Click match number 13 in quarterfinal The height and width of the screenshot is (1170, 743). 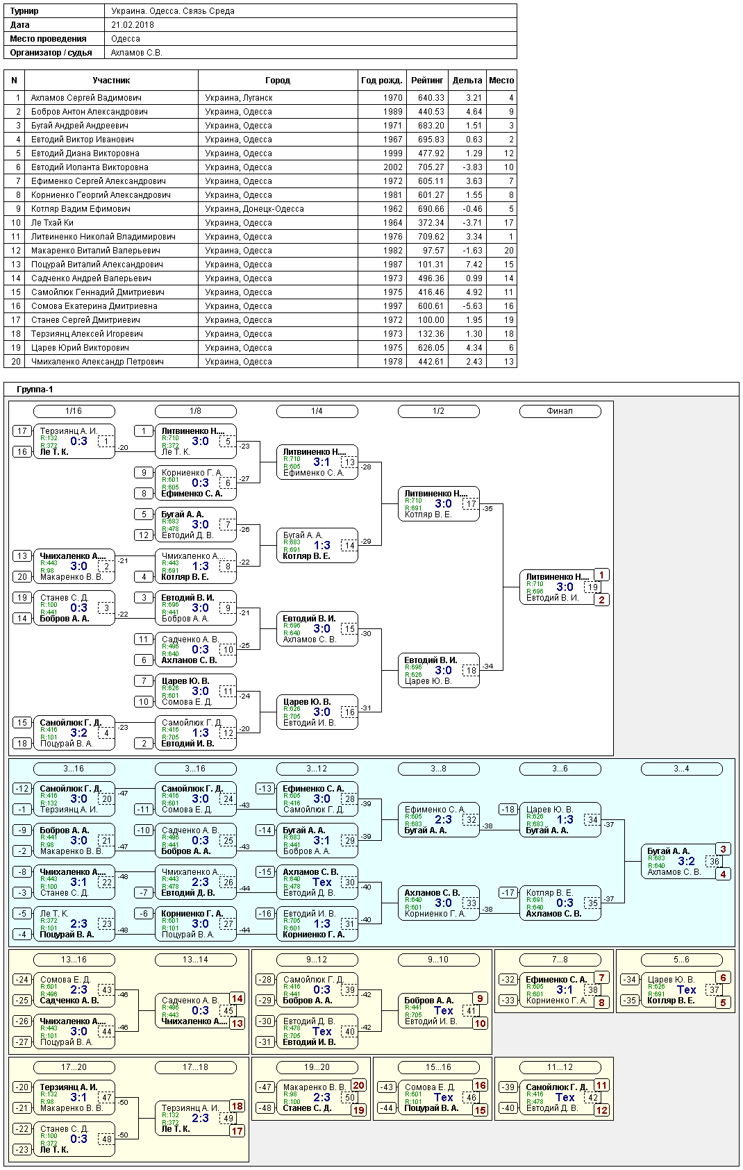[349, 462]
